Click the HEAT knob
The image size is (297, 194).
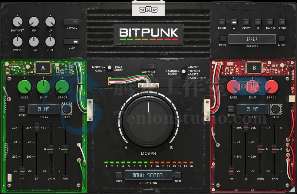click(x=34, y=42)
